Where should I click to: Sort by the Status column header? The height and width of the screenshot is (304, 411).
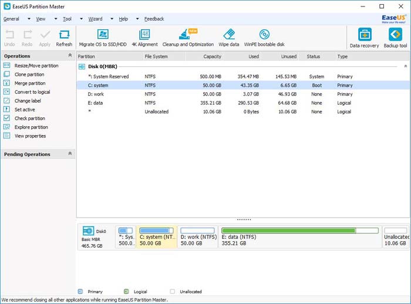click(317, 56)
